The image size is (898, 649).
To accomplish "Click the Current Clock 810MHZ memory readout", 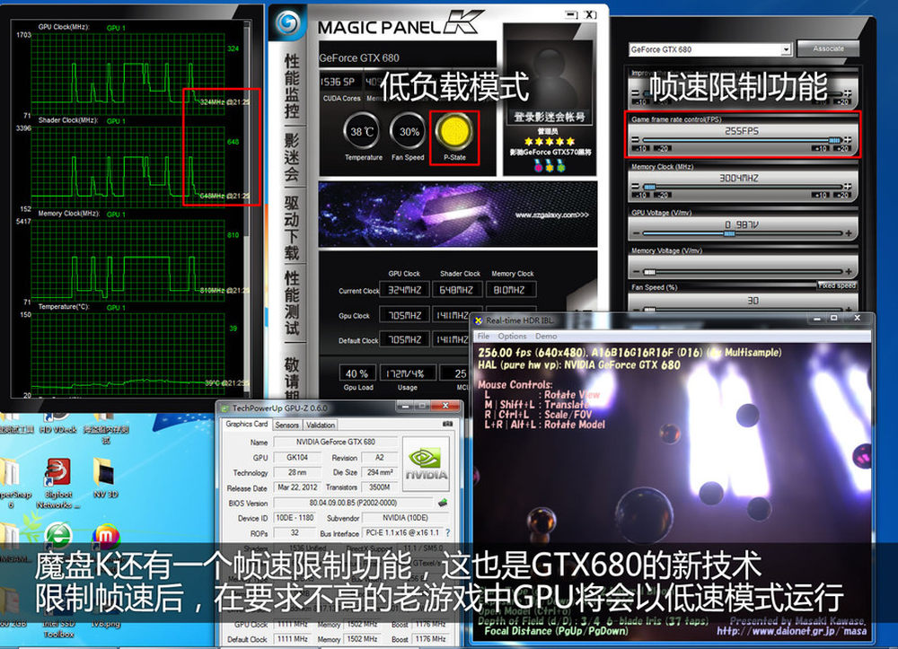I will coord(510,290).
